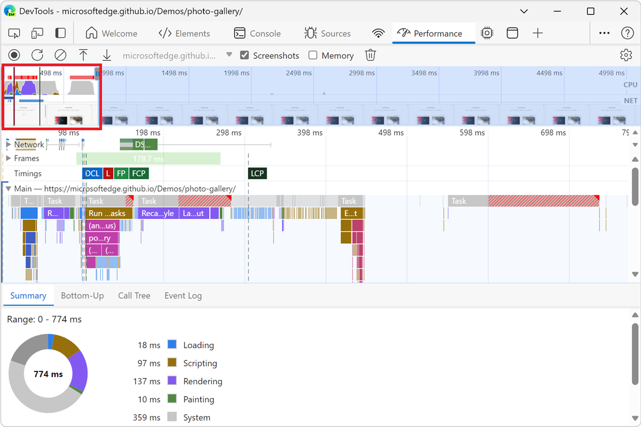Open the Bottom-Up tab
Image resolution: width=641 pixels, height=427 pixels.
tap(83, 295)
